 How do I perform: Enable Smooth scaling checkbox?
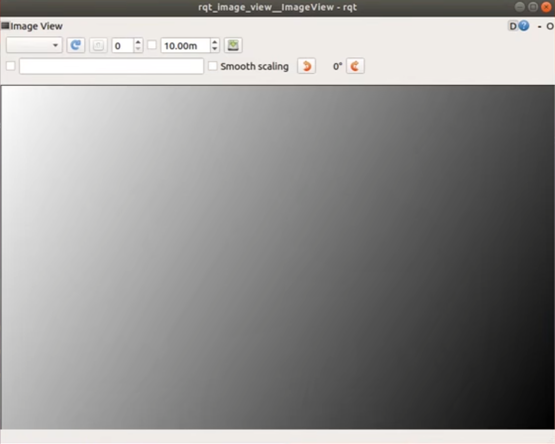[213, 66]
